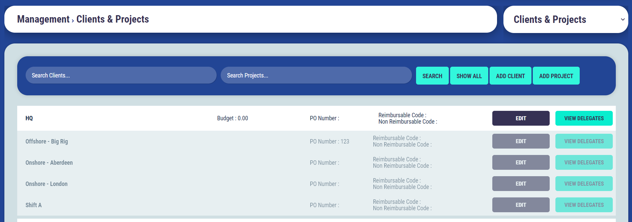Viewport: 632px width, 222px height.
Task: Go to Management in the breadcrumb
Action: (x=43, y=19)
